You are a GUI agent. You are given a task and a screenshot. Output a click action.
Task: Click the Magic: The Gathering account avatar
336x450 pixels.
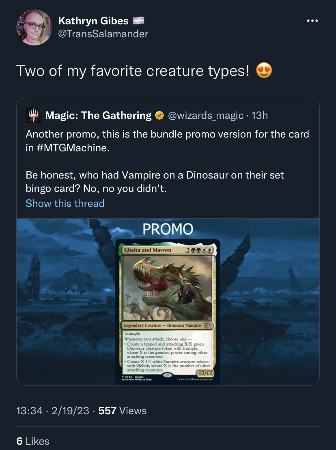coord(34,115)
